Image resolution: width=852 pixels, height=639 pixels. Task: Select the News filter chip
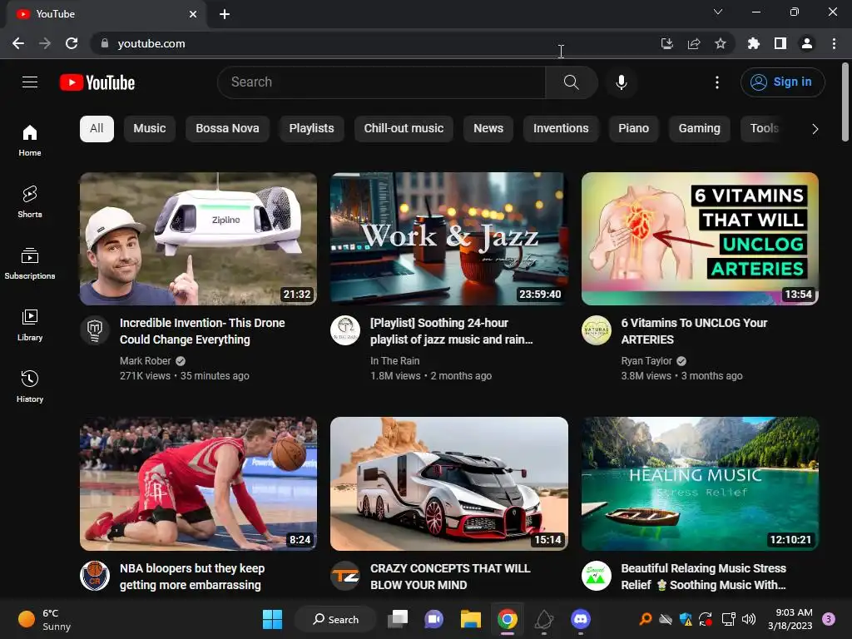click(488, 129)
